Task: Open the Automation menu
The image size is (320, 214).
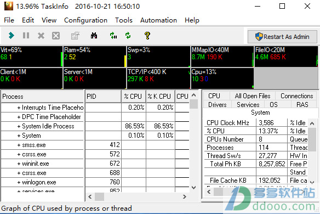Action: [158, 20]
